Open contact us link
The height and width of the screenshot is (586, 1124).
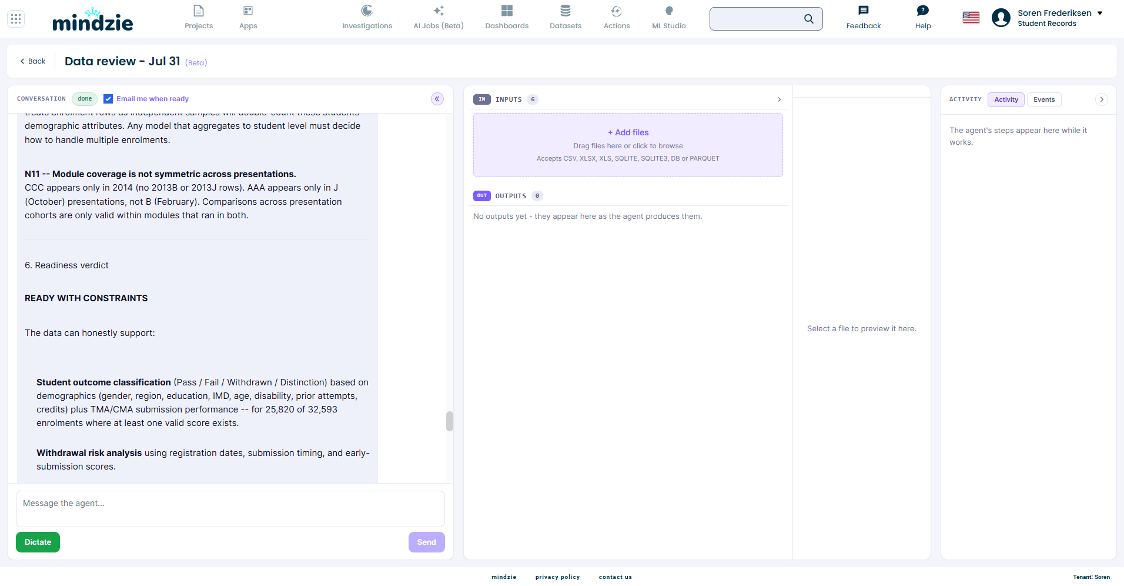point(615,577)
